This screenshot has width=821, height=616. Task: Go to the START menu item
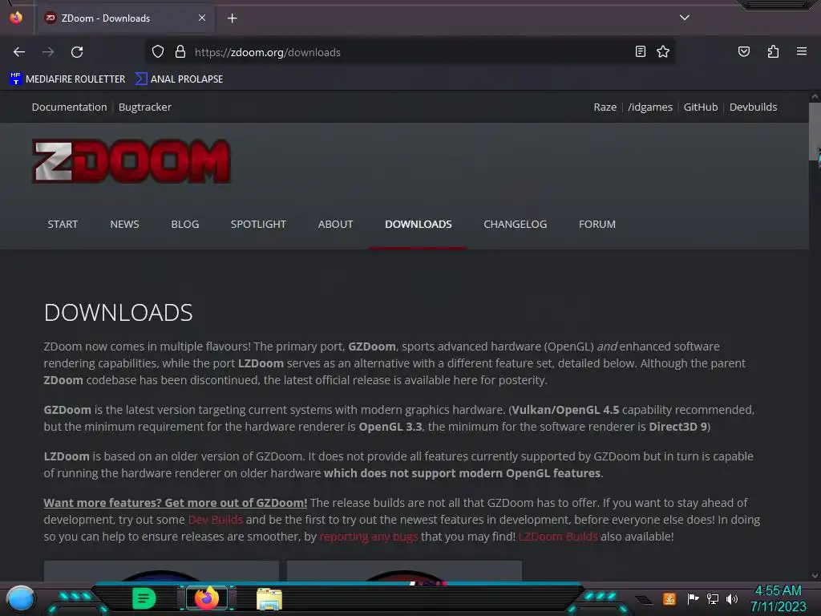(63, 225)
